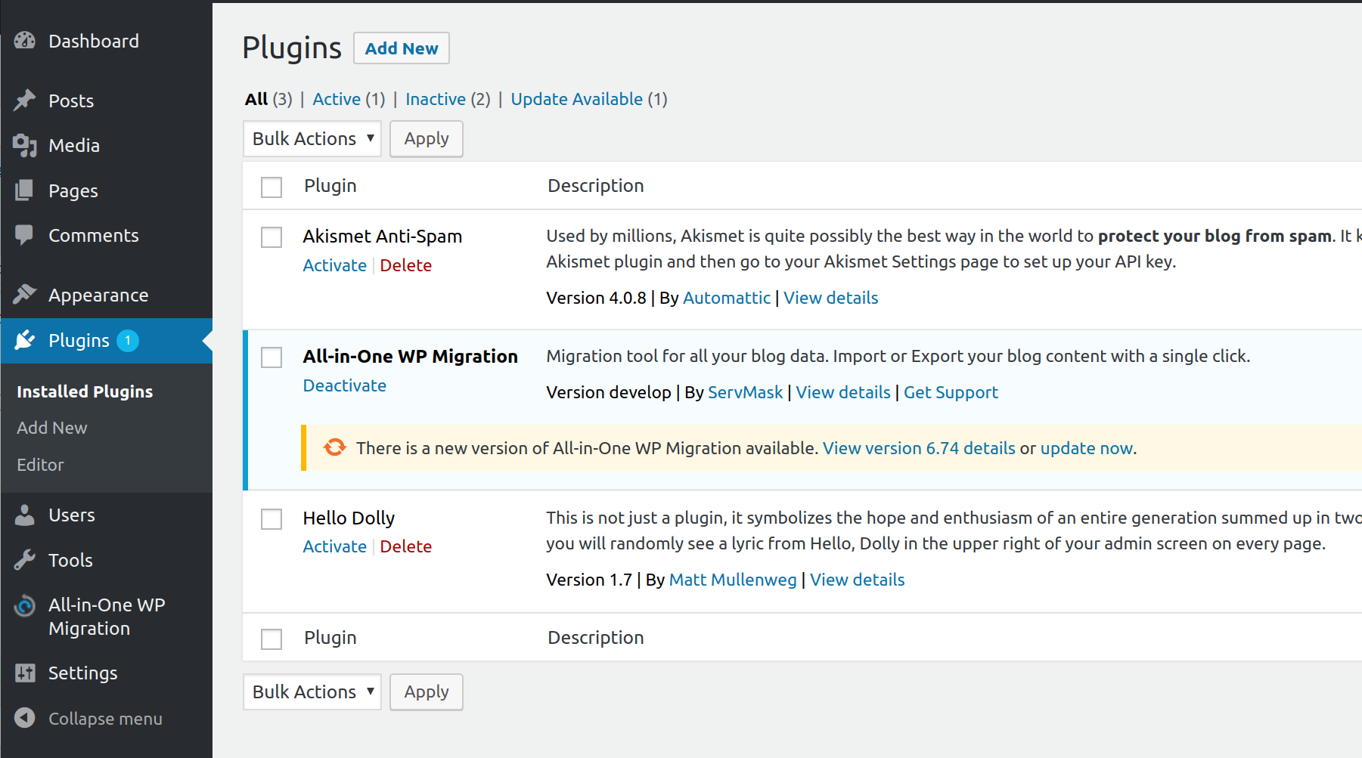
Task: Open Media via its camera icon
Action: pyautogui.click(x=25, y=145)
